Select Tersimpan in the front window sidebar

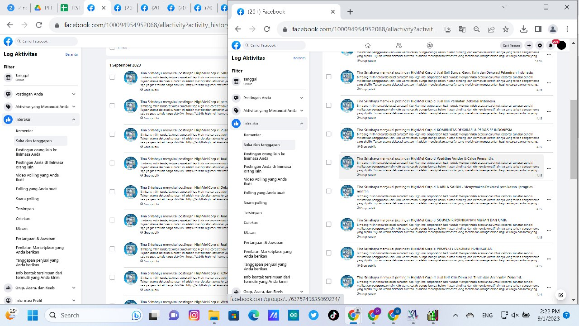(x=253, y=213)
